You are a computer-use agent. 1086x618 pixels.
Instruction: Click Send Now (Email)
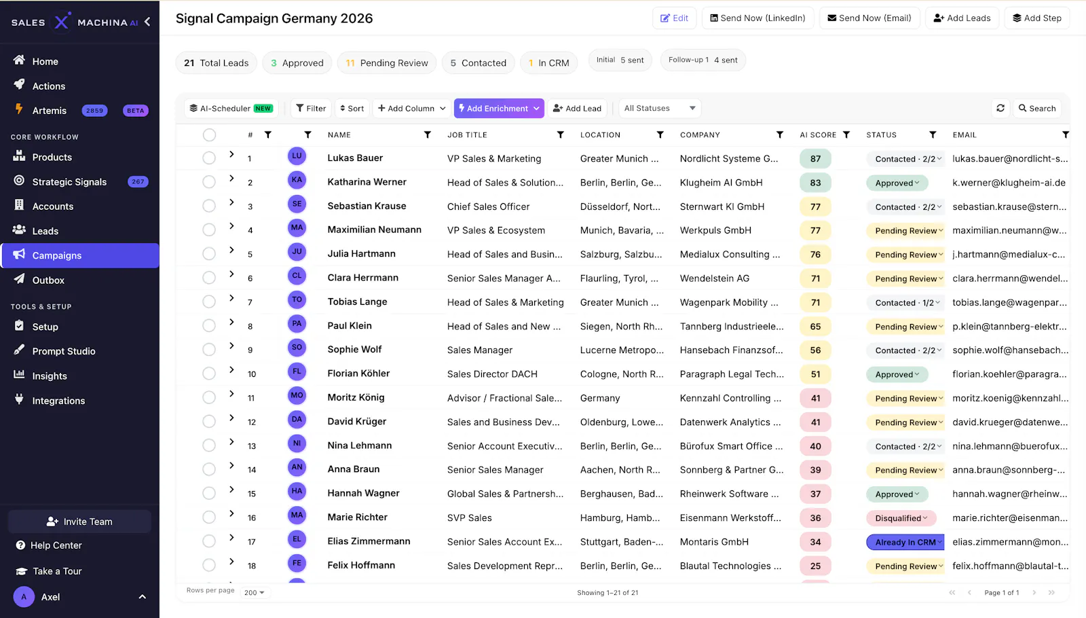click(x=869, y=18)
